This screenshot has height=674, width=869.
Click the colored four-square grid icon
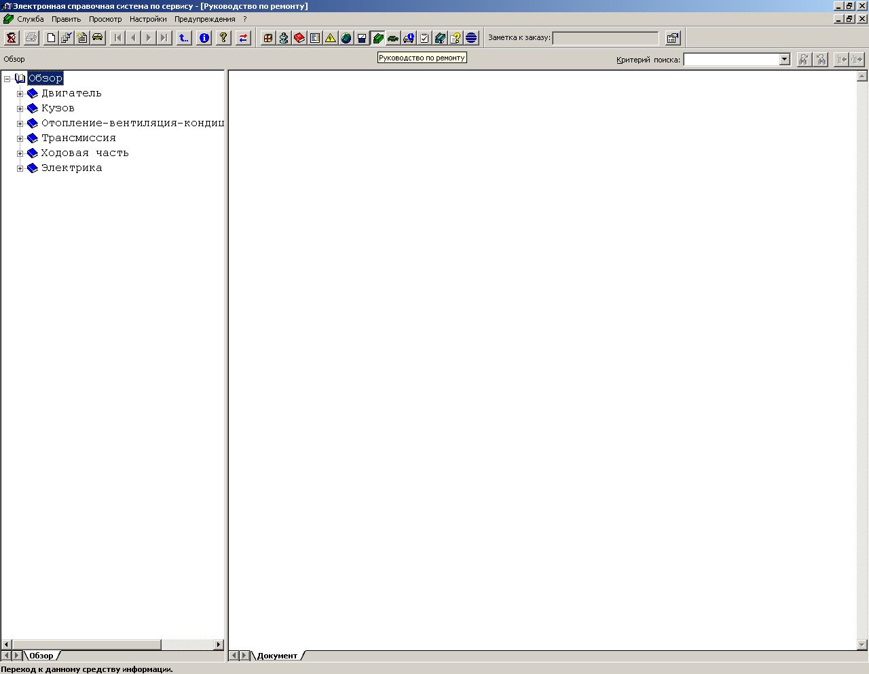(268, 38)
